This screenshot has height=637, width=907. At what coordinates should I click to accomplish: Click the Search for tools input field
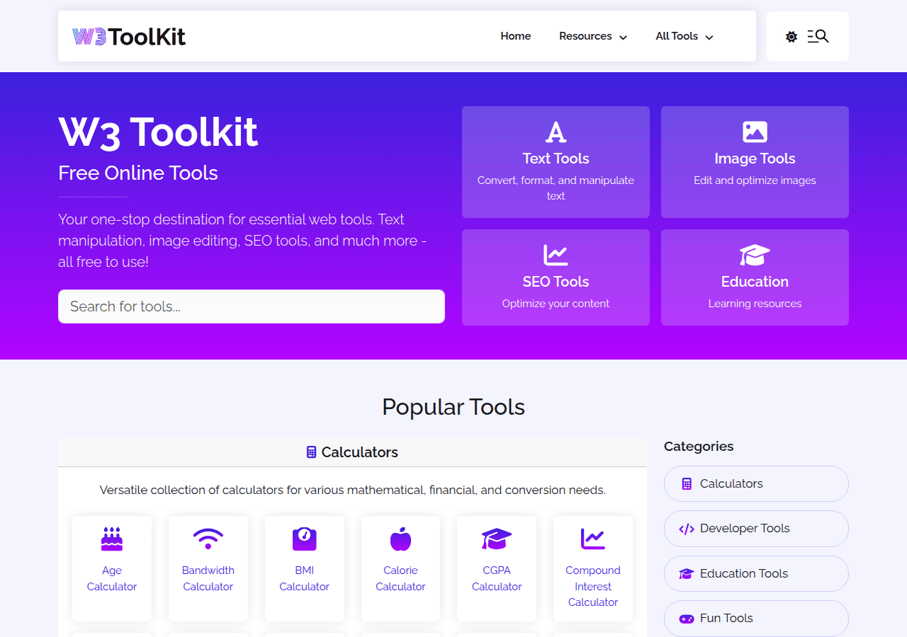pos(252,306)
